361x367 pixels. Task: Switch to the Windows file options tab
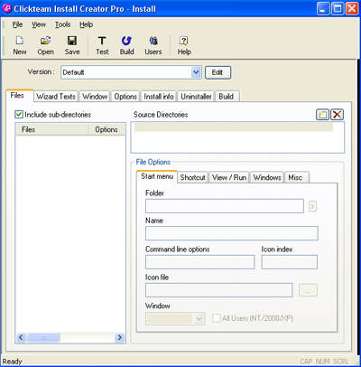point(267,177)
